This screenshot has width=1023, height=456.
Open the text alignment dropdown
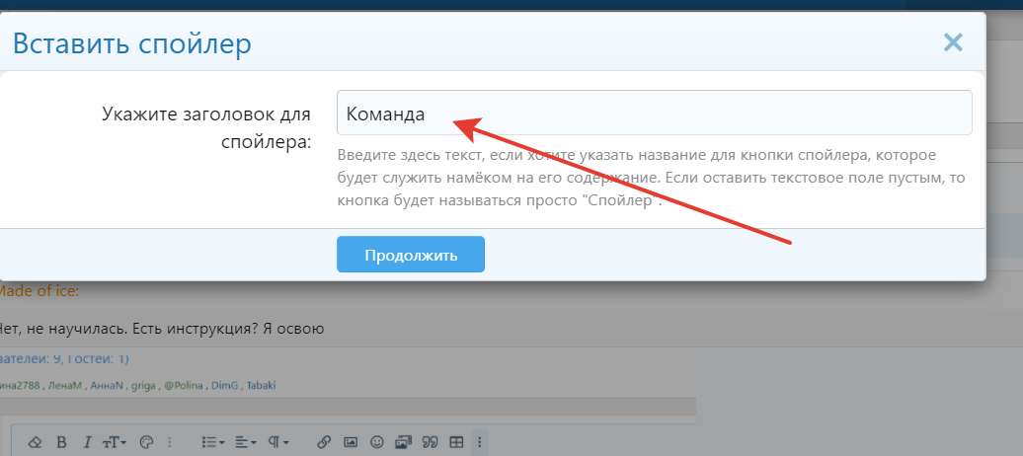click(245, 442)
